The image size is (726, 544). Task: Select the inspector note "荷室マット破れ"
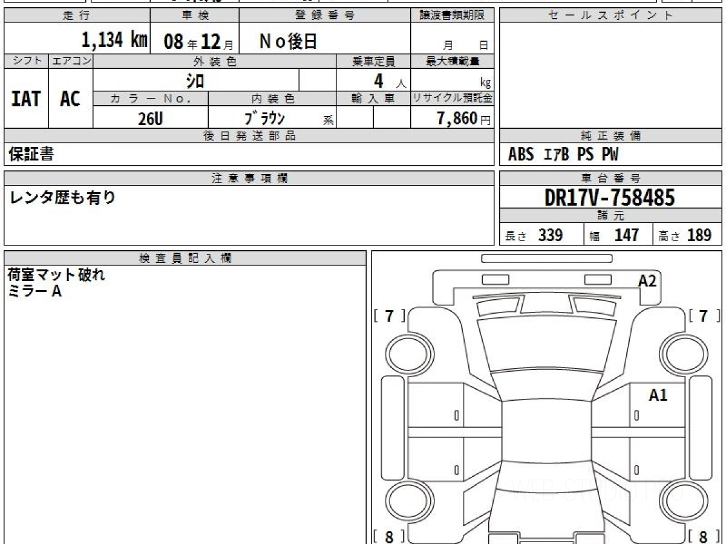(x=56, y=276)
